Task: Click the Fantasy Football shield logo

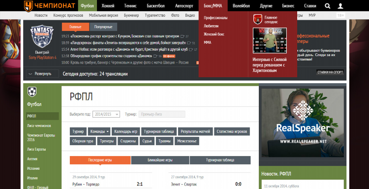Action: click(x=42, y=36)
